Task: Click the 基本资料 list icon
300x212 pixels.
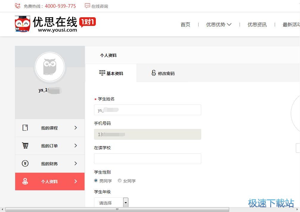Action: (102, 73)
